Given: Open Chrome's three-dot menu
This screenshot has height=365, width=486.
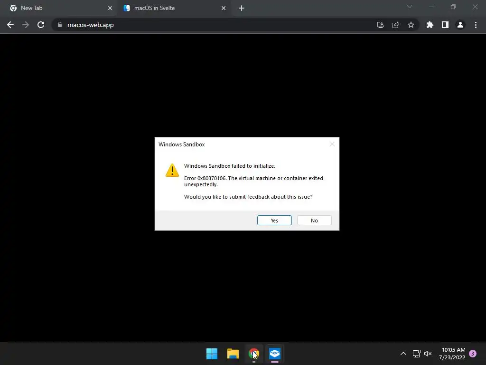Looking at the screenshot, I should pyautogui.click(x=476, y=25).
